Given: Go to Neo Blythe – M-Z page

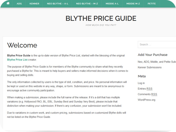Looking at the screenshot, I should coord(87,4).
